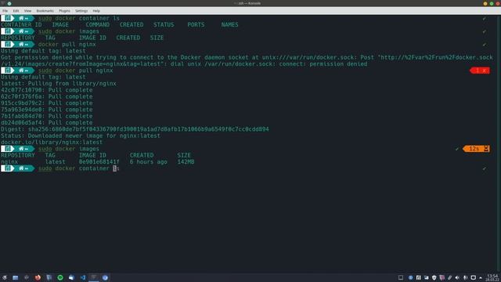Click the show desktop square in the tray
Image resolution: width=501 pixels, height=282 pixels.
point(401,277)
